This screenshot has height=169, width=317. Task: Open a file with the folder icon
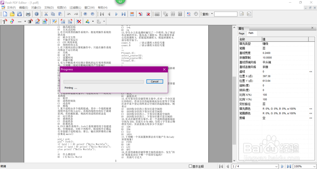(x=12, y=14)
